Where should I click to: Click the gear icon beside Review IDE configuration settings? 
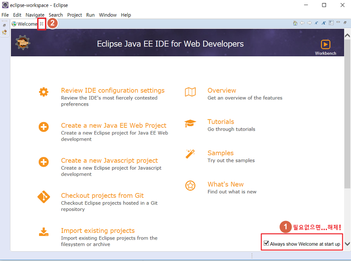click(43, 92)
